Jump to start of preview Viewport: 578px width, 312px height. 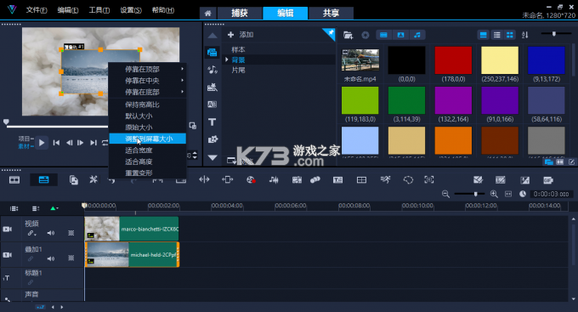pos(56,143)
